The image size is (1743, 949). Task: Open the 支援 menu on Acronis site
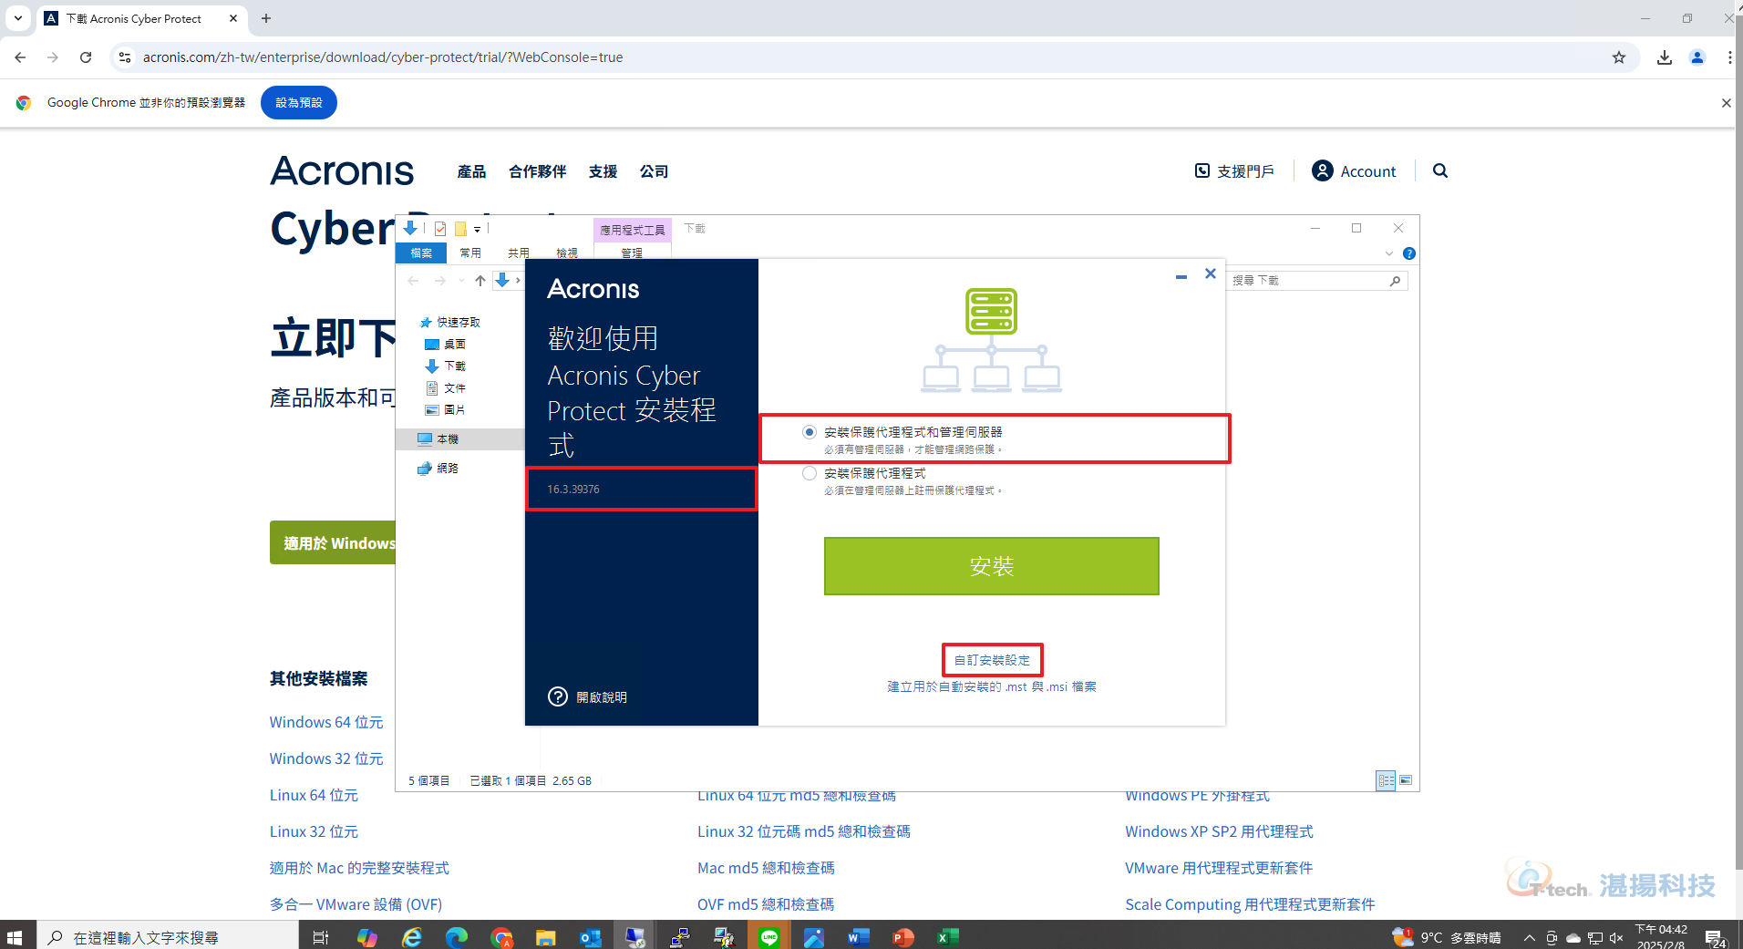pyautogui.click(x=603, y=171)
